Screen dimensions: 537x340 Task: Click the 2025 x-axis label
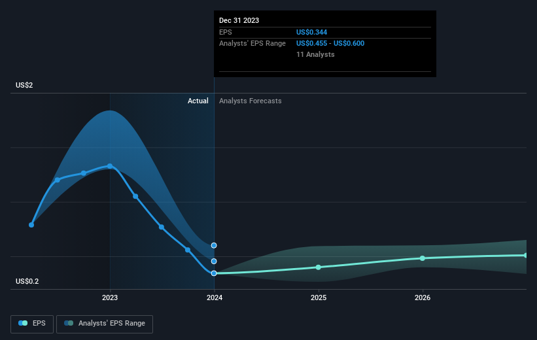click(x=319, y=297)
